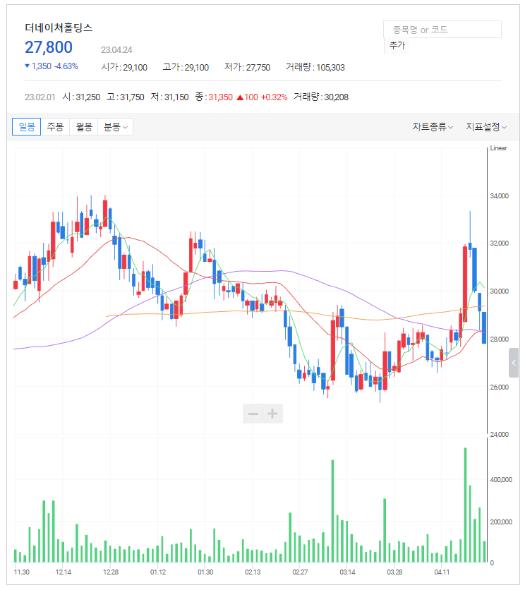
Task: Click the stock name 더네이처홀딩스
Action: coord(59,28)
